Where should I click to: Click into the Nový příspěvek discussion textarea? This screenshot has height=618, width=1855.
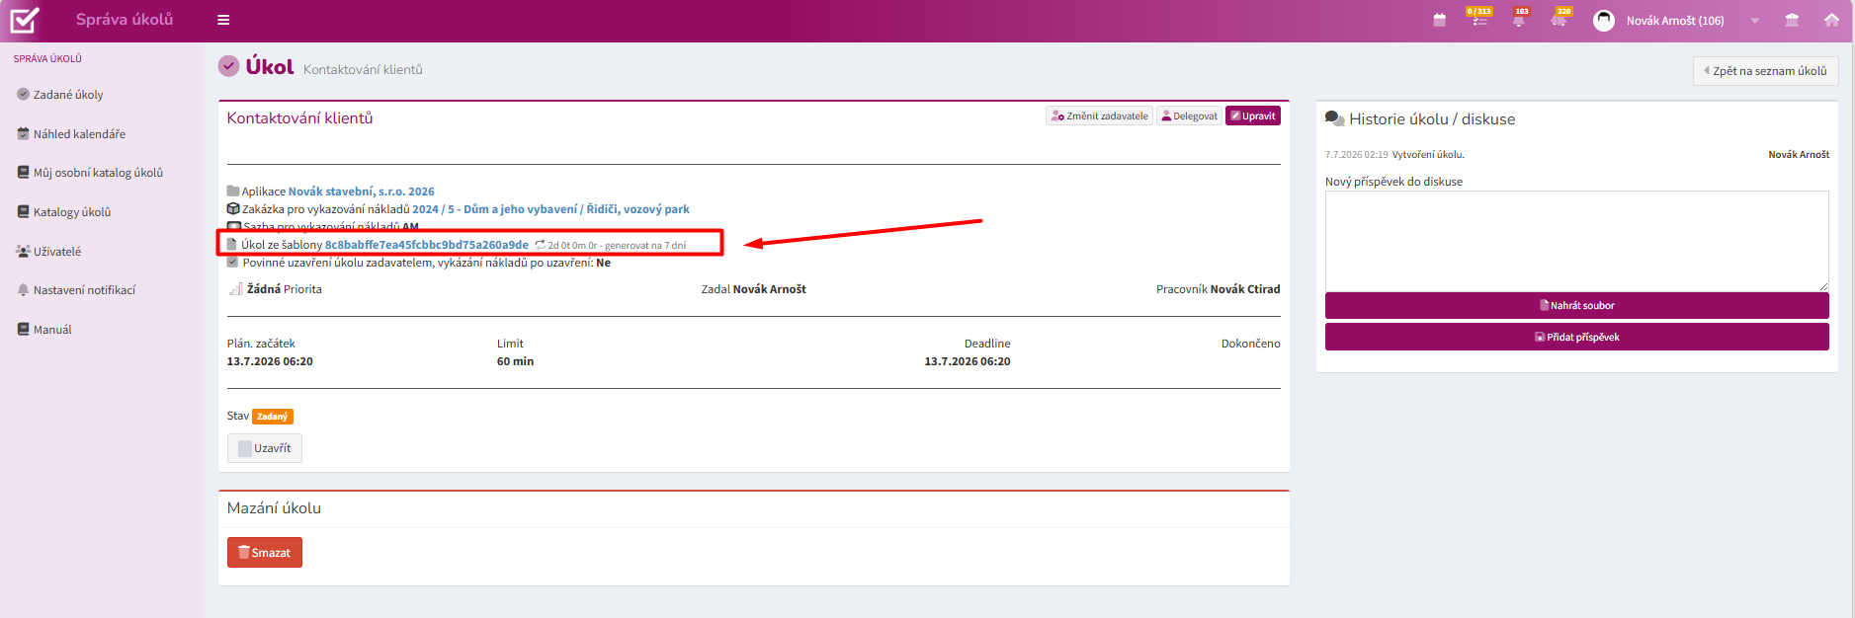click(1576, 241)
